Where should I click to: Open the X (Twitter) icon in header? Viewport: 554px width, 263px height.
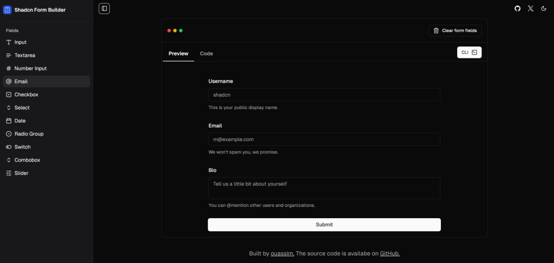click(x=531, y=9)
